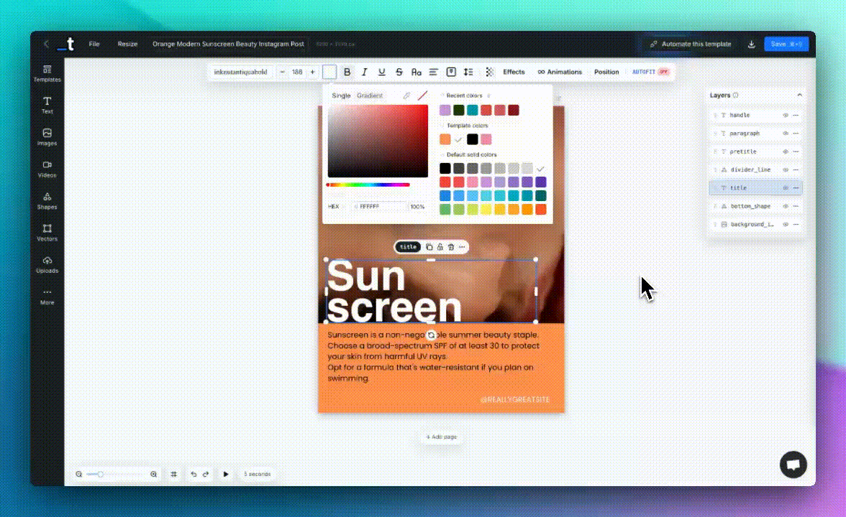The height and width of the screenshot is (517, 846).
Task: Toggle the Autofit switch
Action: (663, 72)
